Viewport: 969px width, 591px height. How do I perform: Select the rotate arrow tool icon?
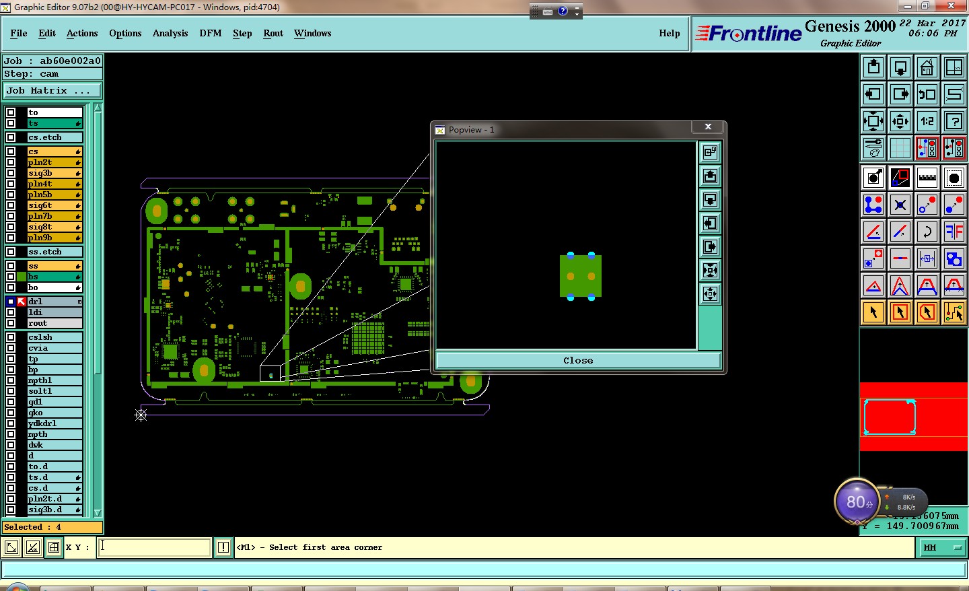[927, 232]
